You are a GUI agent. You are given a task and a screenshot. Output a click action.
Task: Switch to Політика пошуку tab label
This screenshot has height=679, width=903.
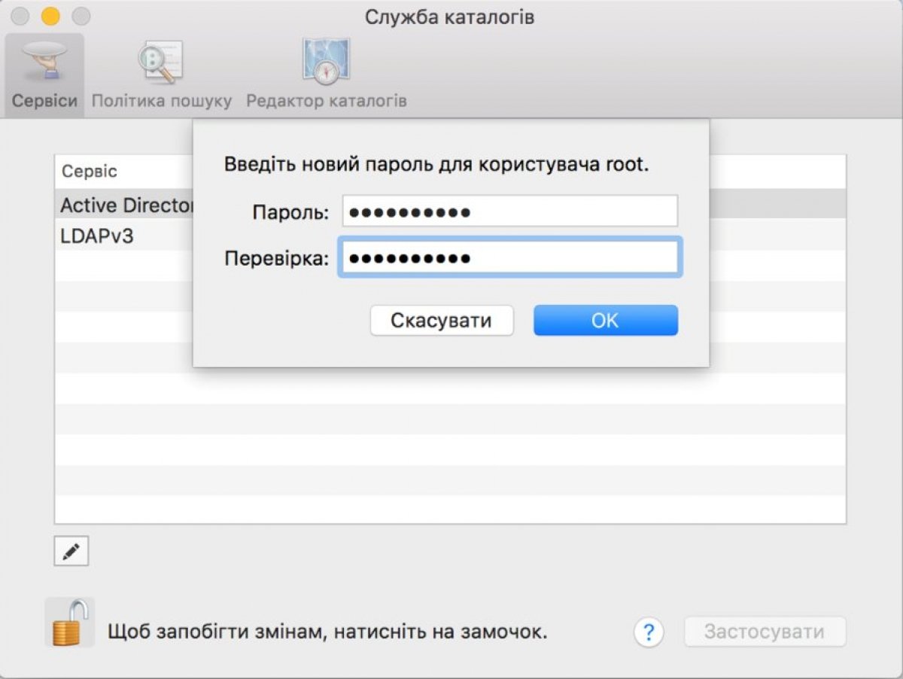click(x=162, y=101)
